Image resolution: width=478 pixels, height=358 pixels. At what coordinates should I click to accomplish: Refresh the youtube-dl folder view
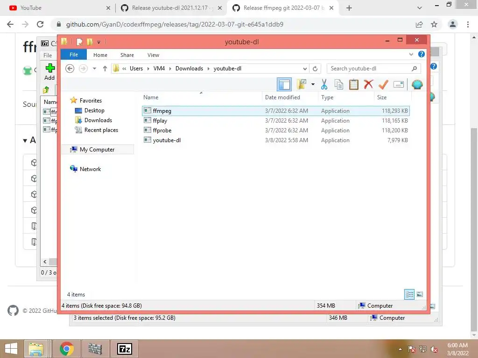point(315,69)
